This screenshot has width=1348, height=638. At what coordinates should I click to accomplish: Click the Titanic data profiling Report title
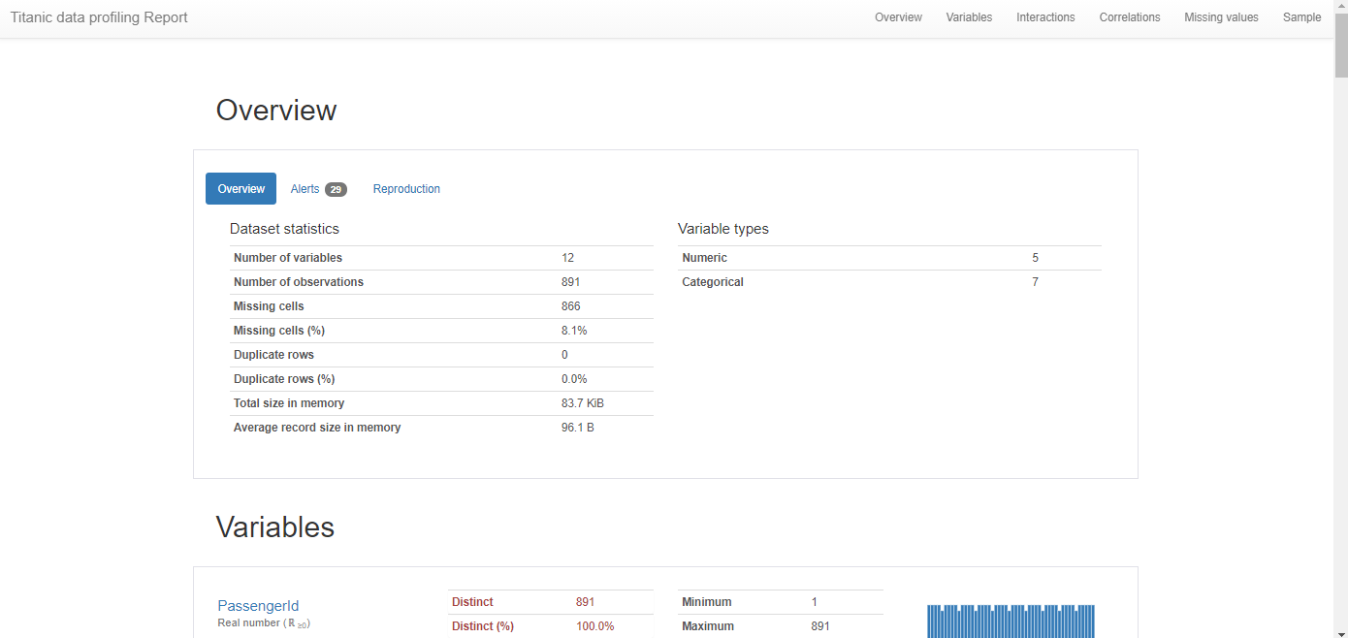coord(99,17)
